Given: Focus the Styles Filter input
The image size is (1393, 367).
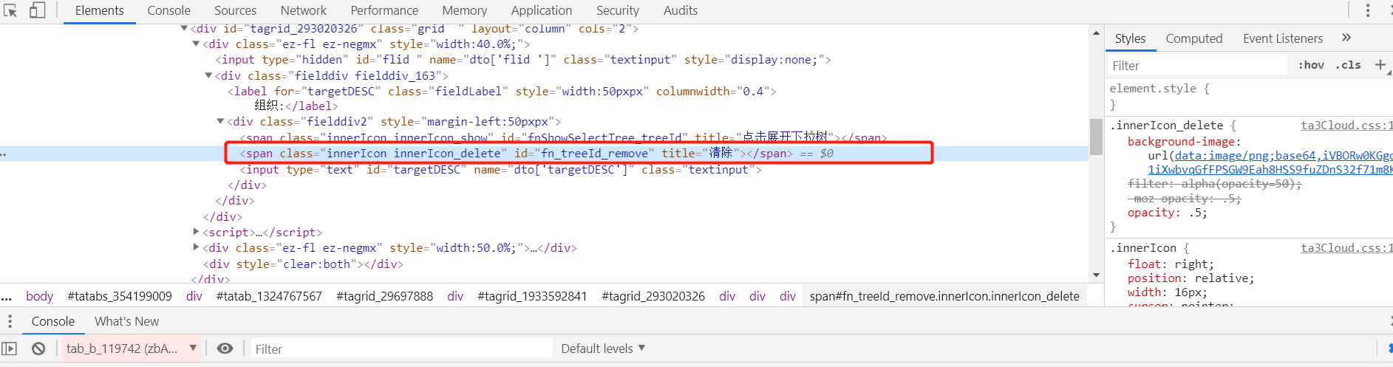Looking at the screenshot, I should pyautogui.click(x=1197, y=66).
